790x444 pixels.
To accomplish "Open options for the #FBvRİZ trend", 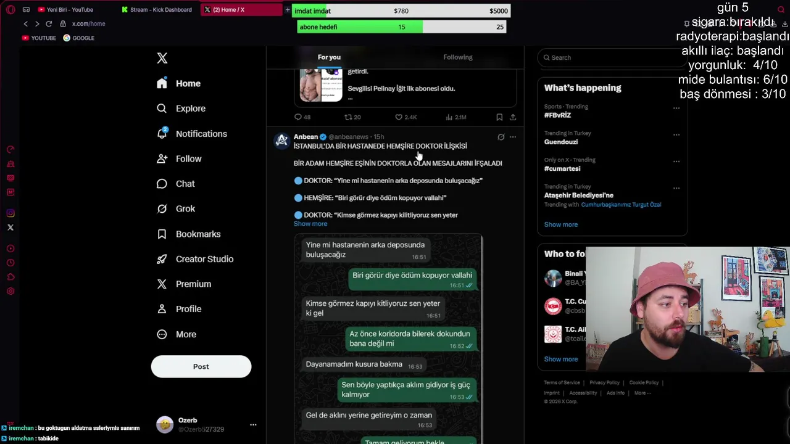I will tap(676, 108).
